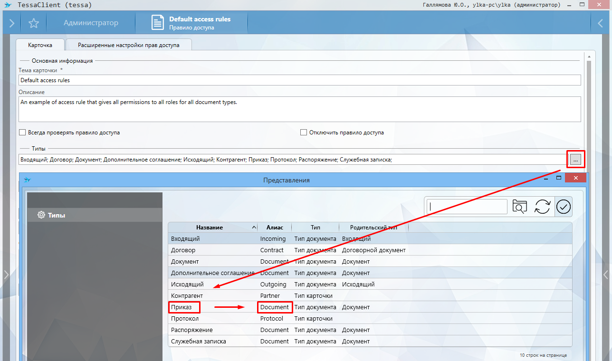The image size is (612, 361).
Task: Expand left sidebar with top chevron arrow
Action: [11, 23]
